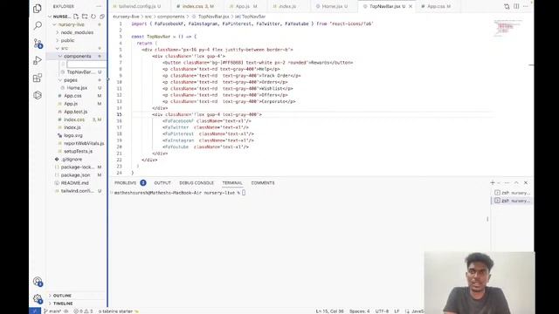
Task: Click Spaces: 4 indentation setting
Action: 359,311
